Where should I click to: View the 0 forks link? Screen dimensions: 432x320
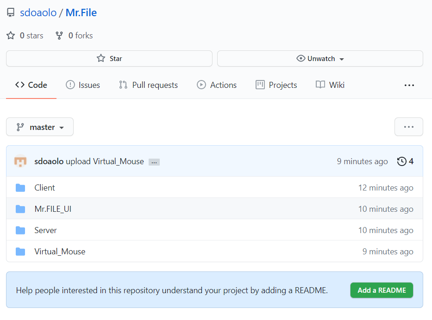(x=81, y=36)
